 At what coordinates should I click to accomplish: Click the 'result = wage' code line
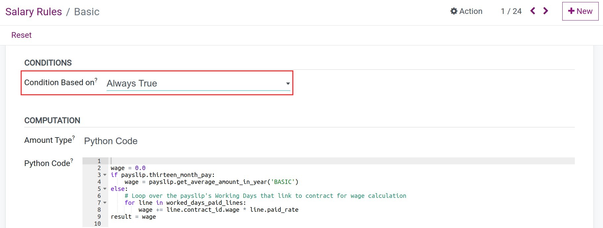(x=133, y=217)
